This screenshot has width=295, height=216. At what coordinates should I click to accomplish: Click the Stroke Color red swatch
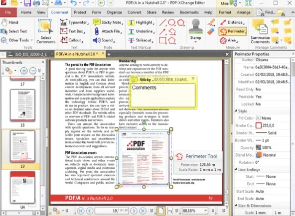(x=259, y=125)
